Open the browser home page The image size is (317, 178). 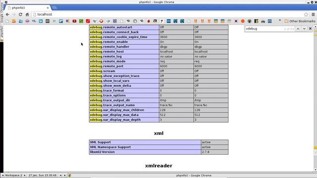point(27,14)
